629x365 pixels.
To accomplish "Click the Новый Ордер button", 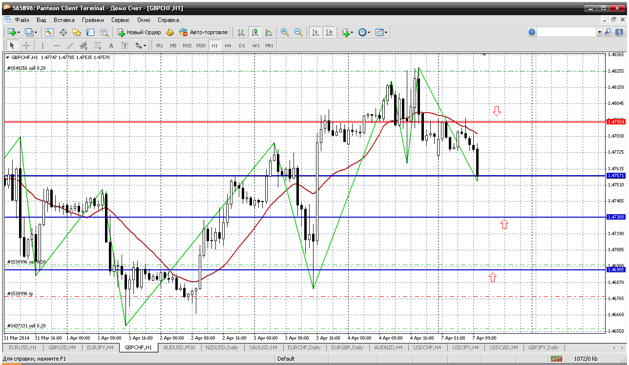I will pos(139,32).
